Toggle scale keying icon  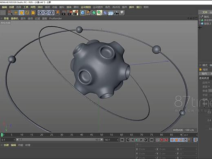click(x=177, y=140)
